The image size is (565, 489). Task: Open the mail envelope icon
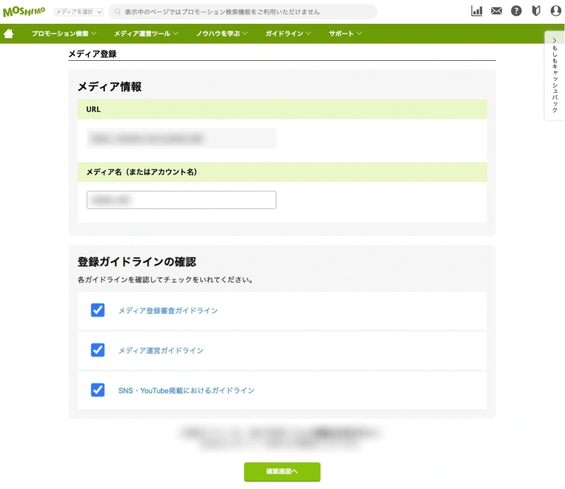click(x=497, y=11)
